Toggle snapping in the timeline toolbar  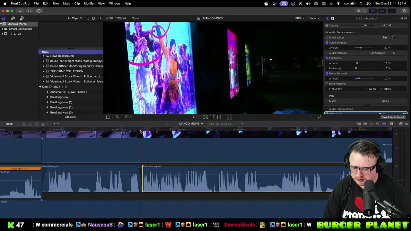(x=384, y=124)
